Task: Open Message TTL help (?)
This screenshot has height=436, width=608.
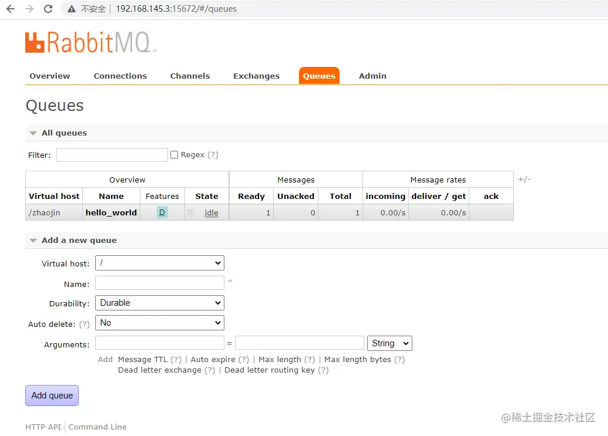Action: point(176,359)
